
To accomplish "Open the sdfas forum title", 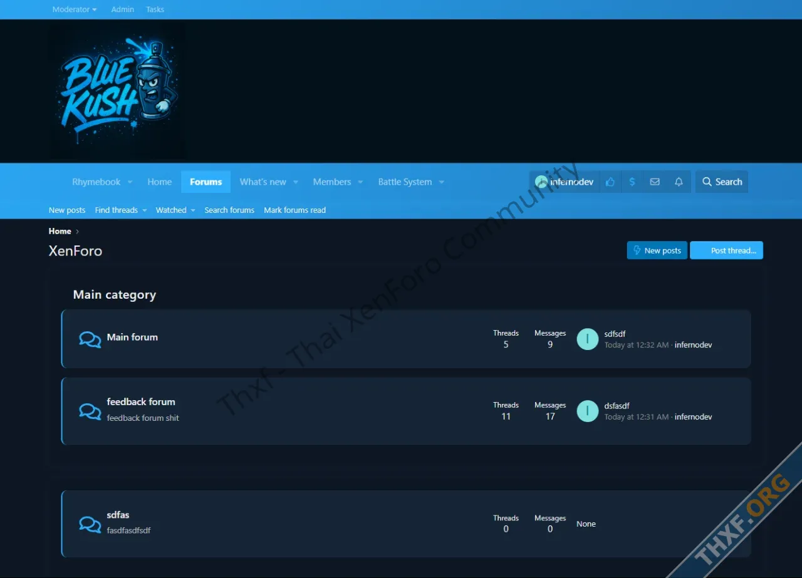I will [118, 515].
